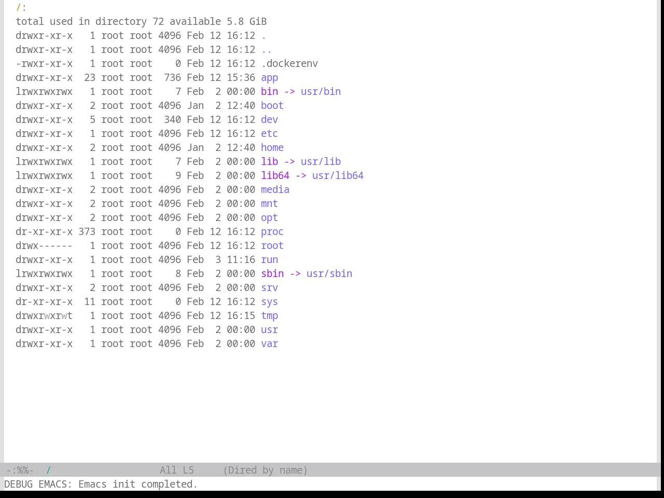Click link count 11 in sys row
This screenshot has width=664, height=498.
(90, 302)
